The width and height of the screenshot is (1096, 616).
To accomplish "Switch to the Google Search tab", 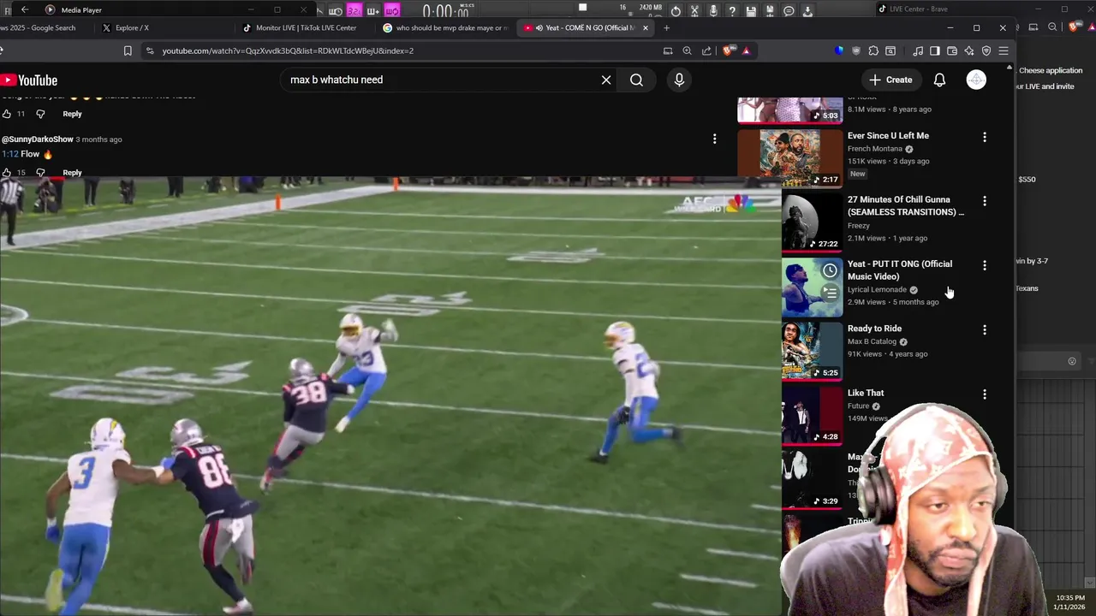I will pyautogui.click(x=43, y=27).
